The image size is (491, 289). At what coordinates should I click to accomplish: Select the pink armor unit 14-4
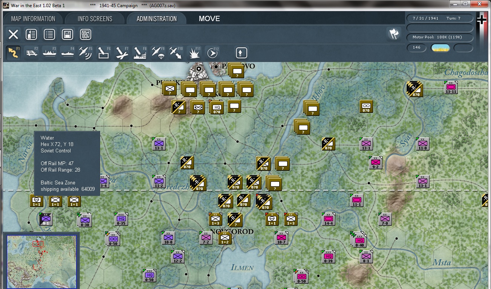click(328, 219)
